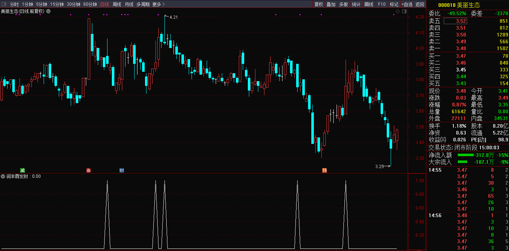Click the 交易状态 闭市阶段 status line
Viewport: 509px width, 251px height.
point(464,147)
